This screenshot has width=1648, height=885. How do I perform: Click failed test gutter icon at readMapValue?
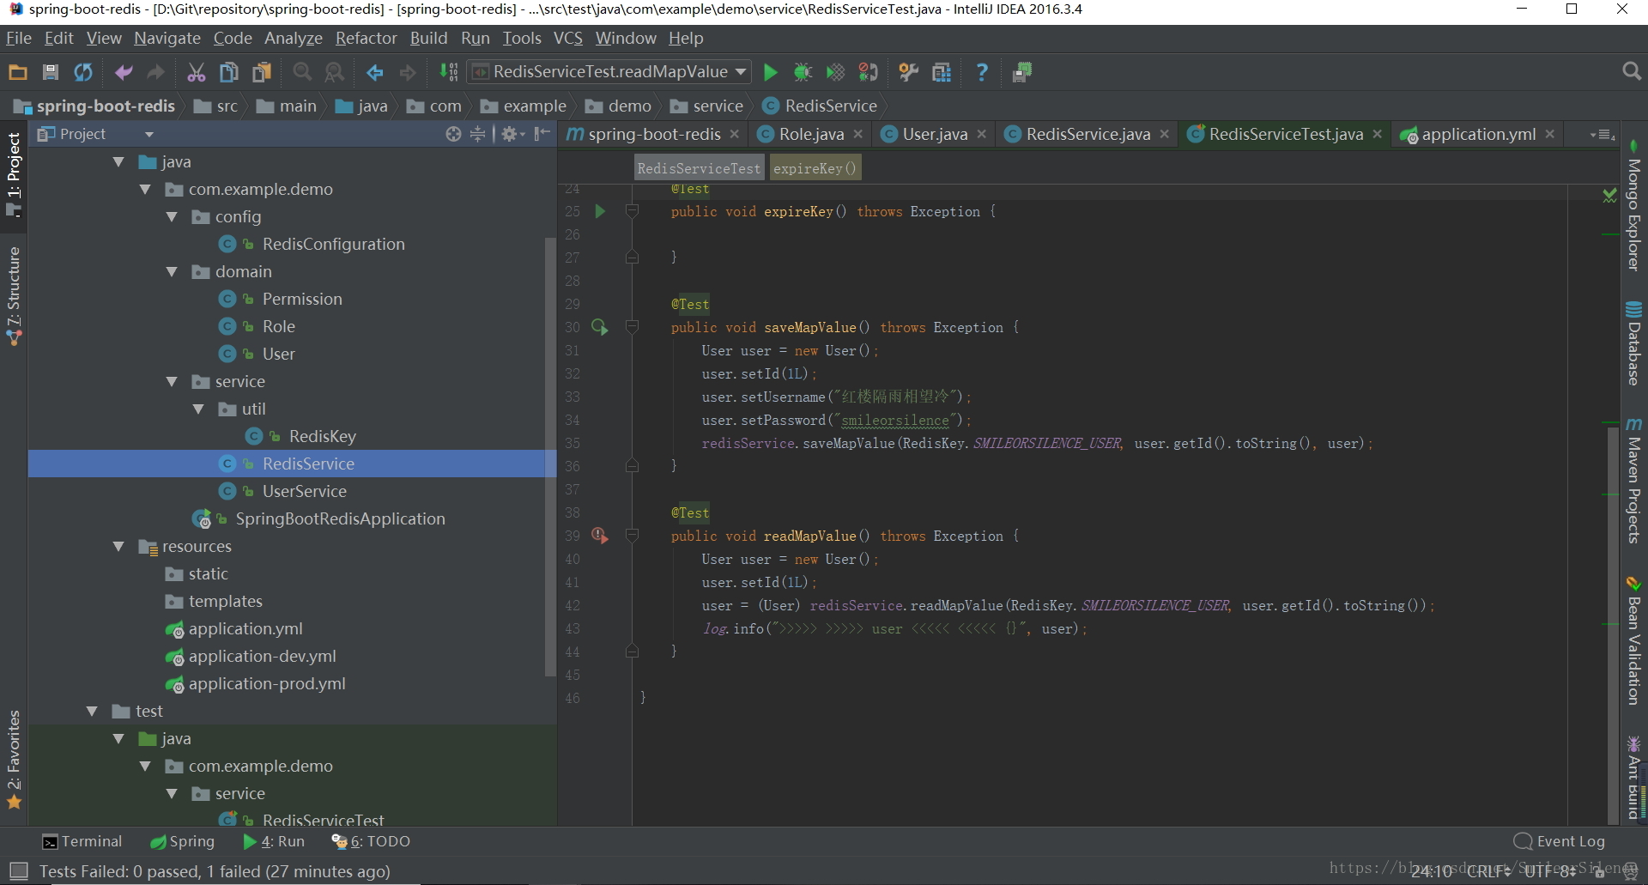(x=600, y=536)
